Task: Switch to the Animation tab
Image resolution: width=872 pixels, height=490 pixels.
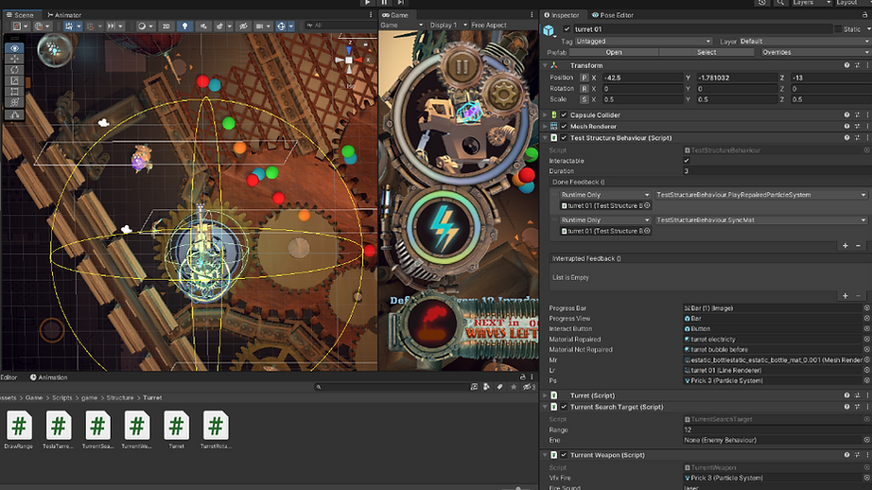Action: coord(48,377)
